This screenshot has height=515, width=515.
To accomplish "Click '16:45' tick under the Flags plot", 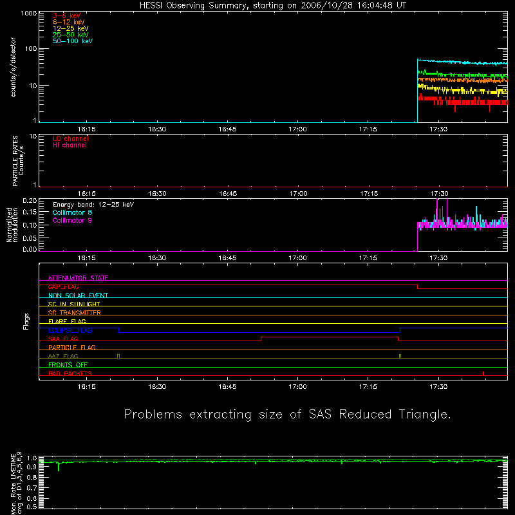I will 227,387.
